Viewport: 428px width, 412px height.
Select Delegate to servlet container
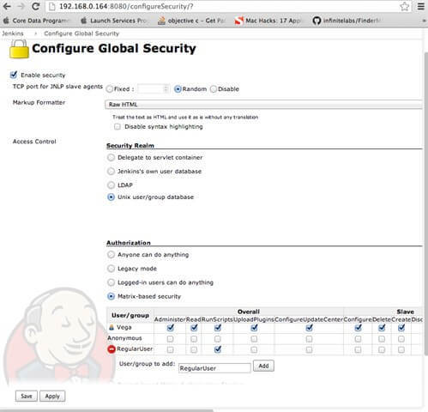click(x=111, y=157)
